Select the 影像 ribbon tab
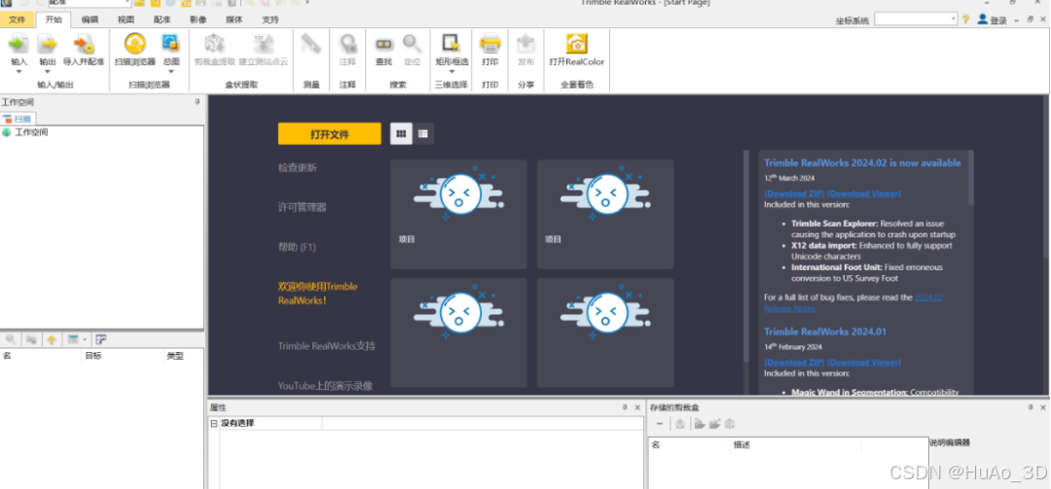This screenshot has width=1051, height=489. click(x=199, y=19)
